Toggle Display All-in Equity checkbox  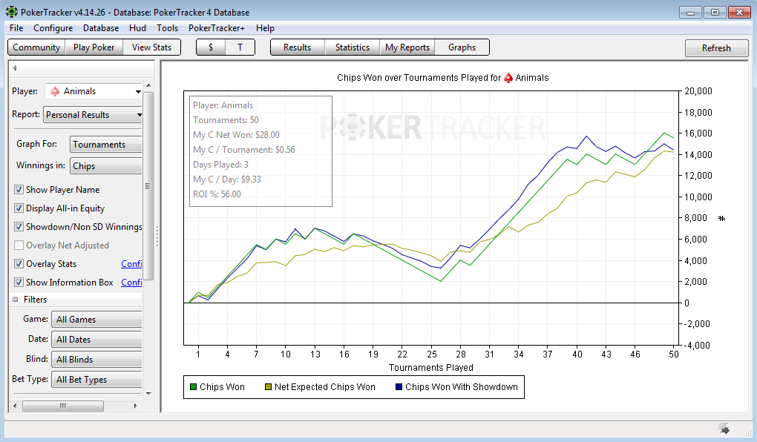(x=19, y=208)
